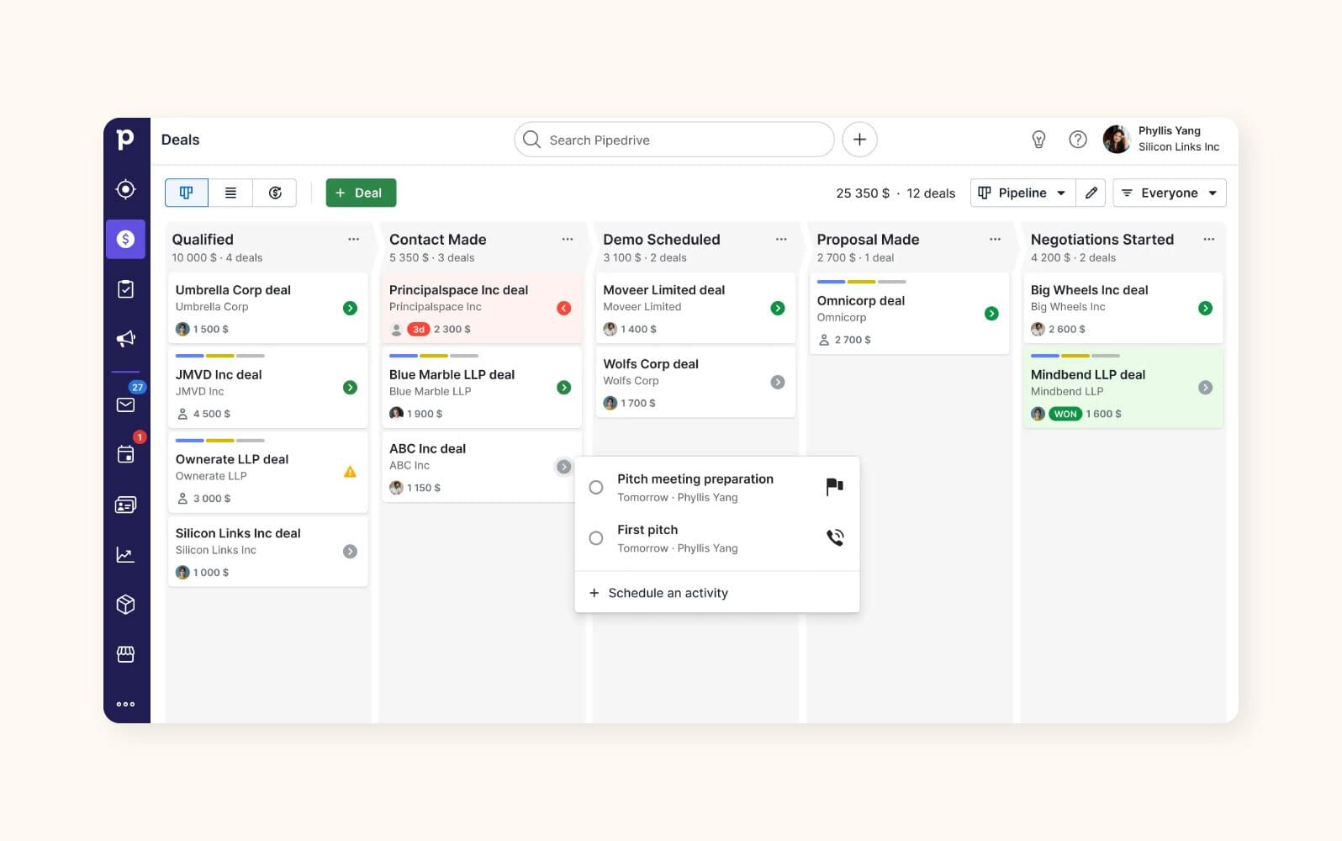
Task: Open the Big Wheels Inc deal card
Action: click(x=1123, y=308)
